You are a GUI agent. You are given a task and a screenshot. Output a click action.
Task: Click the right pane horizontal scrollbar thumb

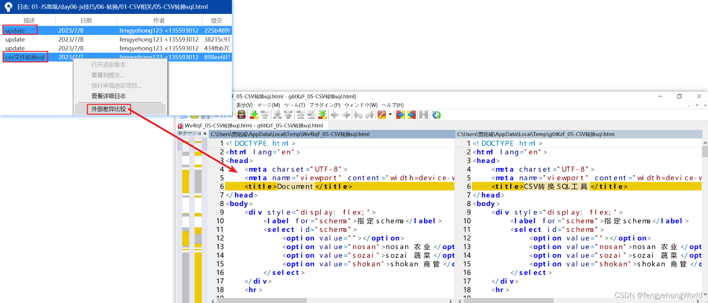pyautogui.click(x=509, y=301)
